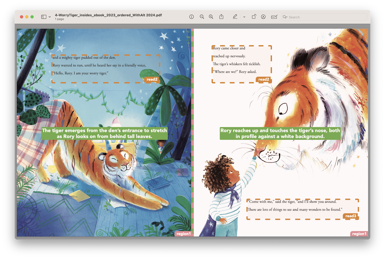
Task: Click the read2 tag on left page
Action: coord(152,79)
